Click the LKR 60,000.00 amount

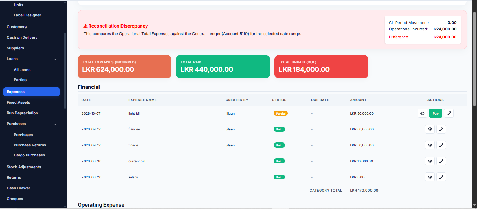(x=362, y=129)
